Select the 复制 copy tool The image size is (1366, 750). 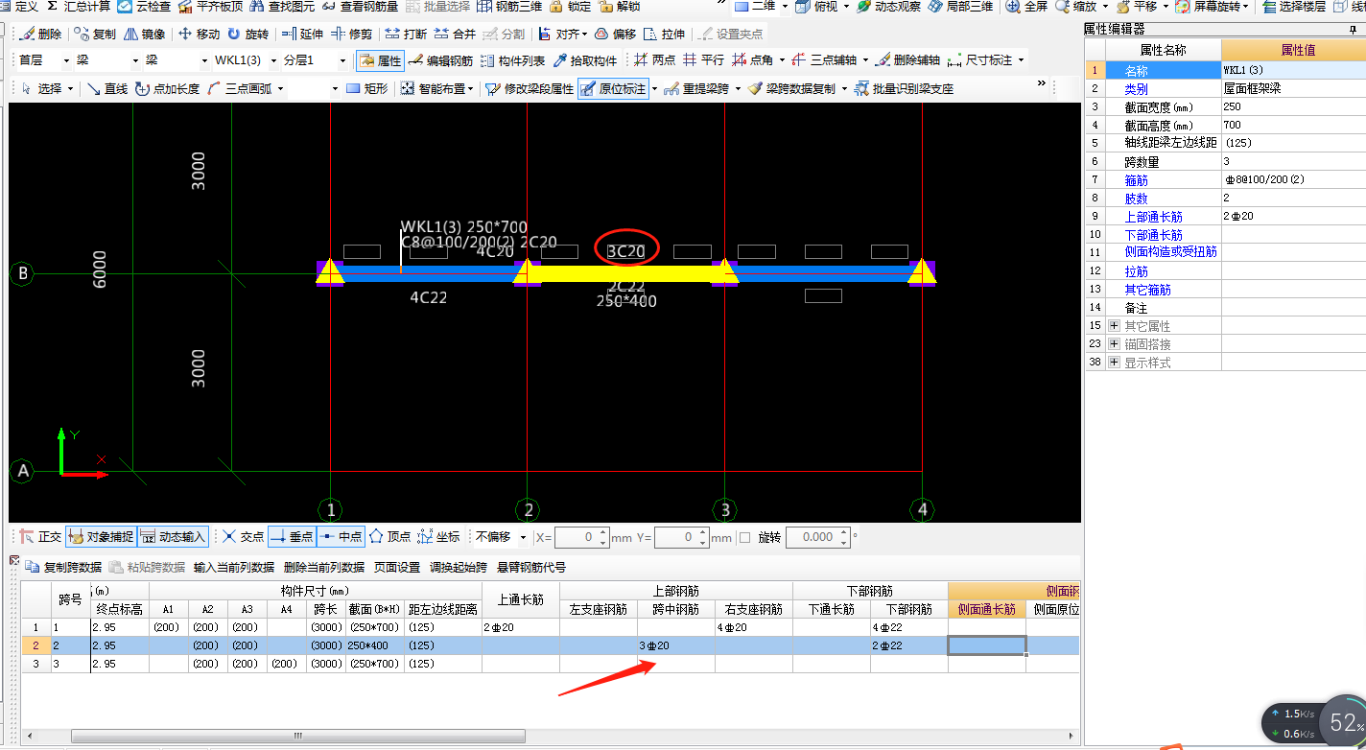click(x=95, y=34)
